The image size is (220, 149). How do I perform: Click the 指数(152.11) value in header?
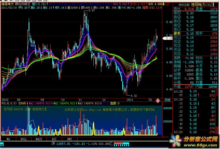[152, 8]
